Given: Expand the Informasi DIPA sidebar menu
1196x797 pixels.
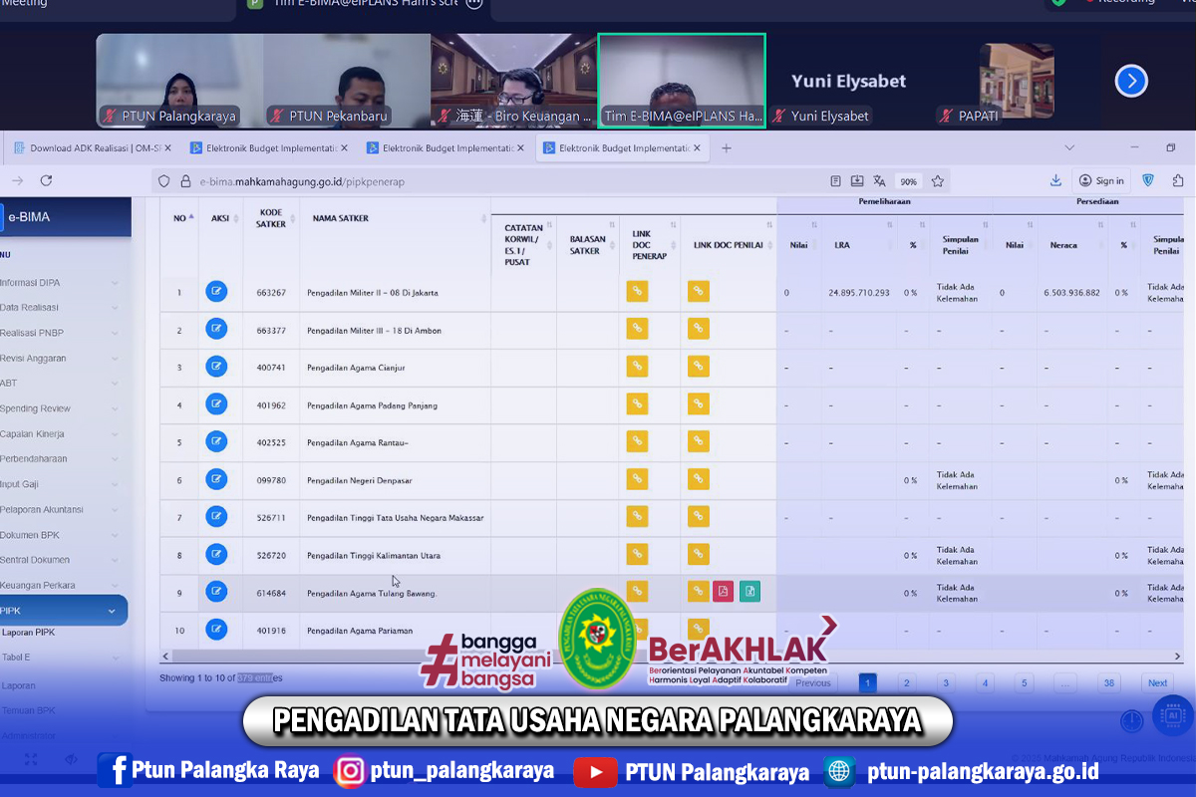Looking at the screenshot, I should click(60, 283).
